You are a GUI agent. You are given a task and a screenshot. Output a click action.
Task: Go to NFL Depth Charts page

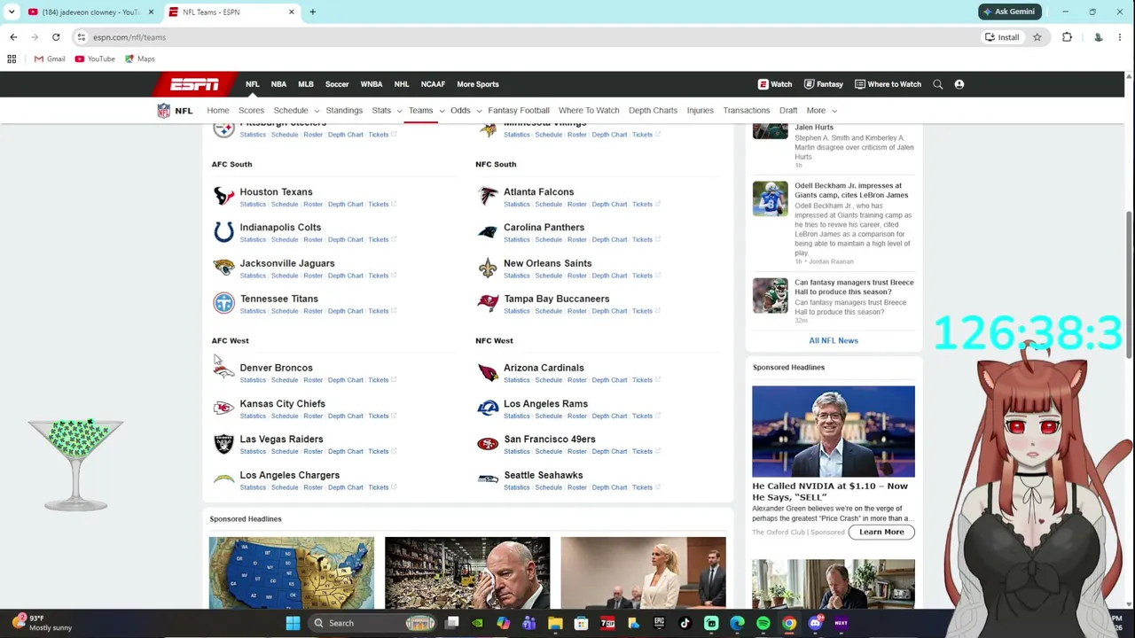[653, 111]
